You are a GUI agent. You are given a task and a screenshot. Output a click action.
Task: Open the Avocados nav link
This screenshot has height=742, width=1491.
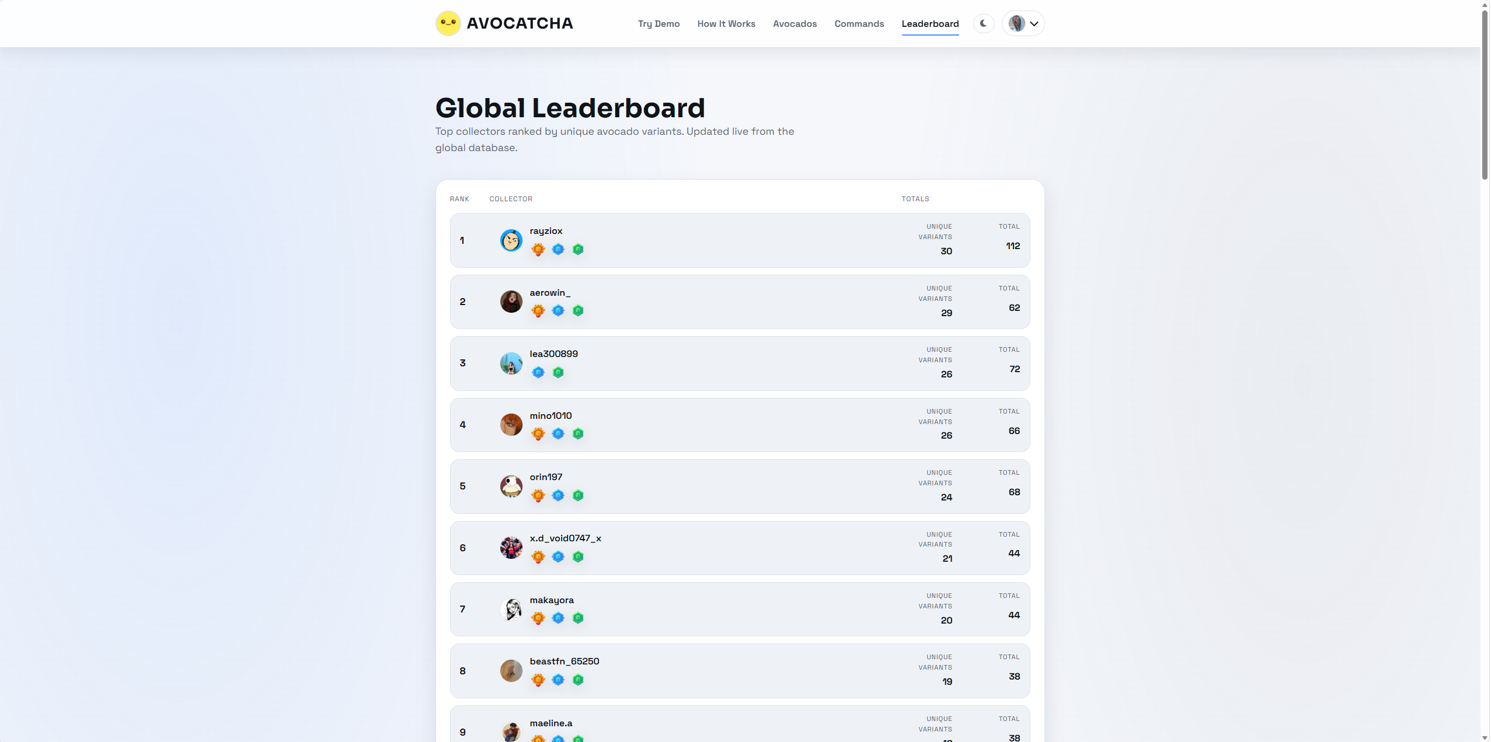point(795,24)
